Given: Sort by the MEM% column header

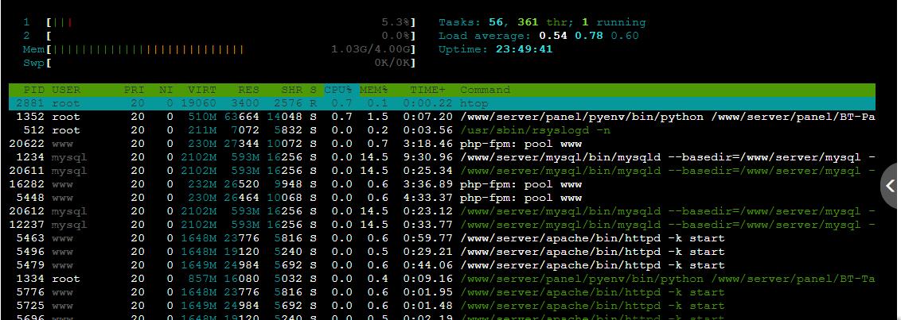Looking at the screenshot, I should 374,90.
